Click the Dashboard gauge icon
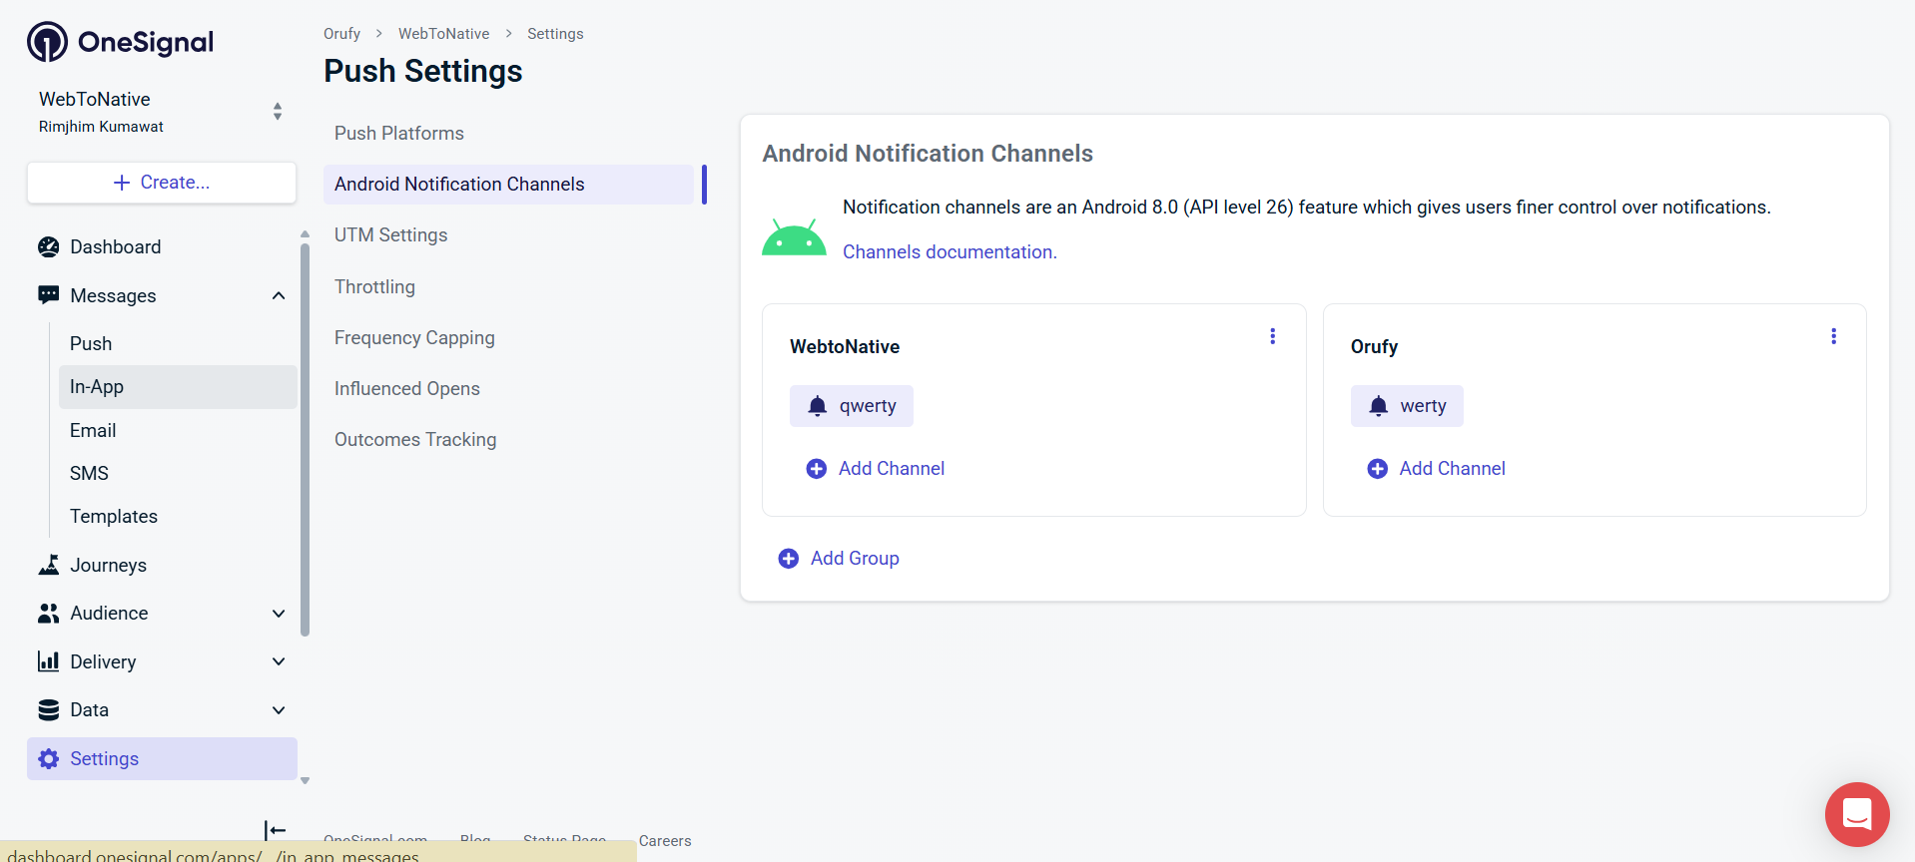 (x=48, y=246)
